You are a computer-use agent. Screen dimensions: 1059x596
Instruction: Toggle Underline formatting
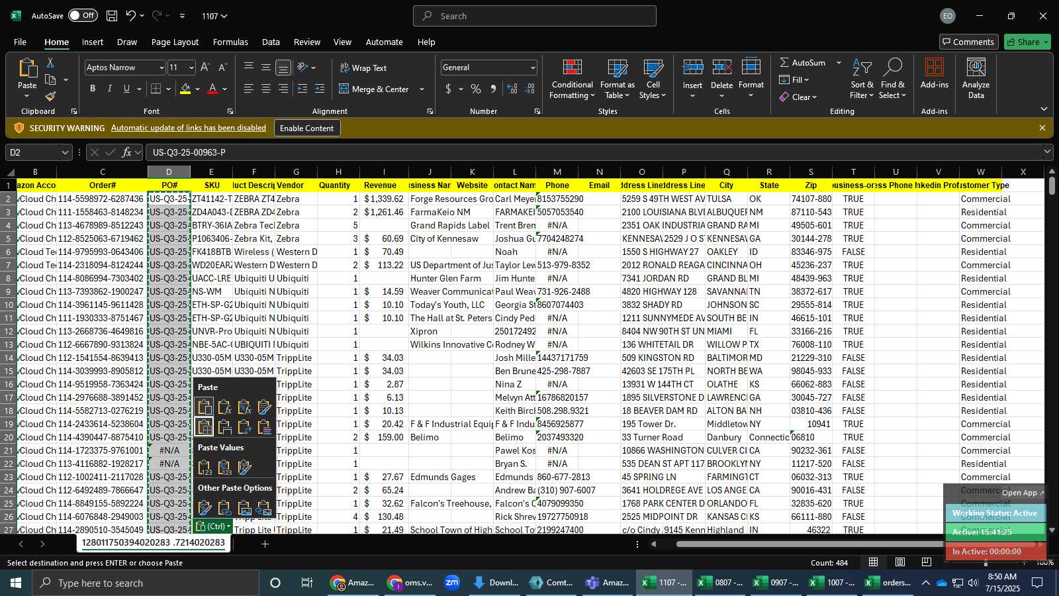pyautogui.click(x=126, y=89)
